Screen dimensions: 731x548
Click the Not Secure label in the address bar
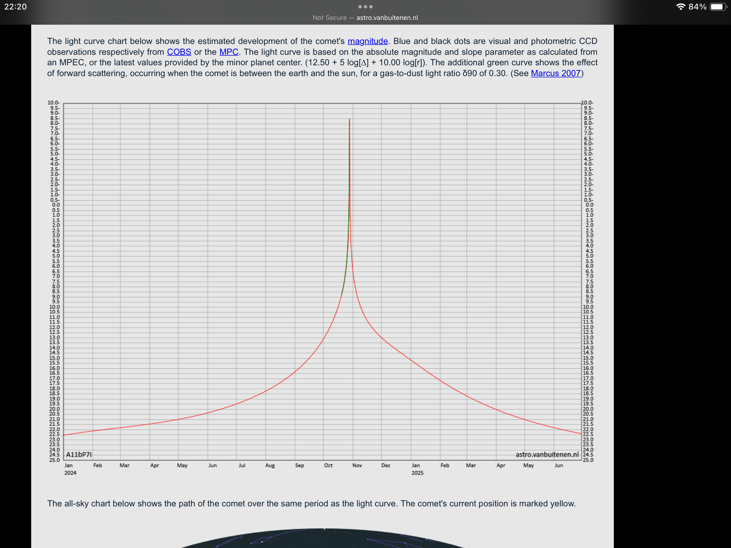pyautogui.click(x=329, y=18)
